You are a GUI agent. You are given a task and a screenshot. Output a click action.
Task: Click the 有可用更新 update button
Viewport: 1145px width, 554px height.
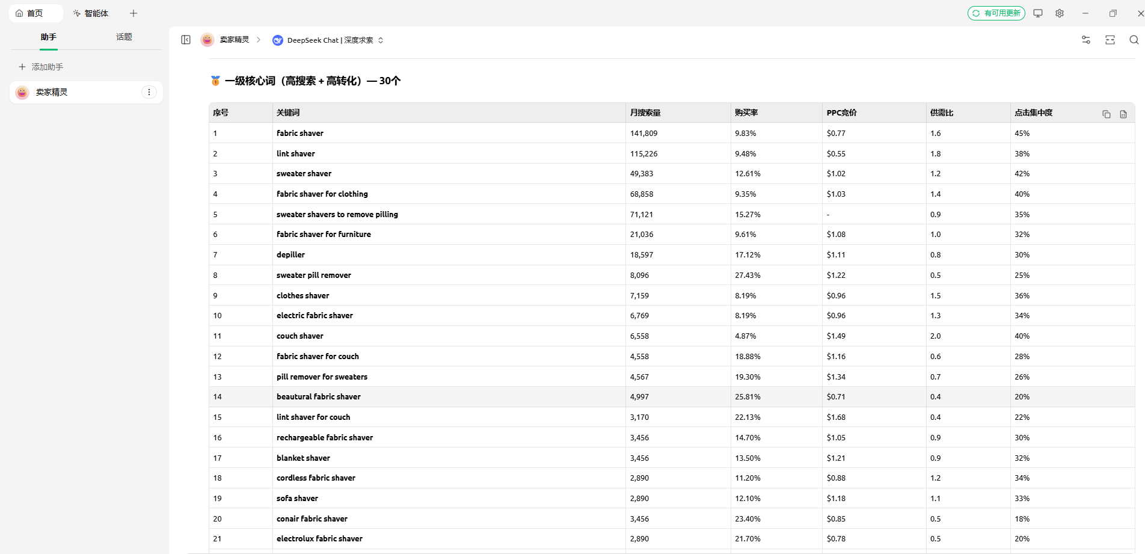(x=996, y=13)
